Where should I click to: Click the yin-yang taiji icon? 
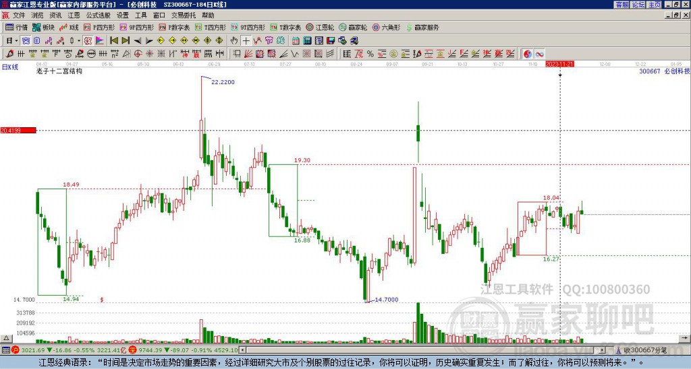528,54
